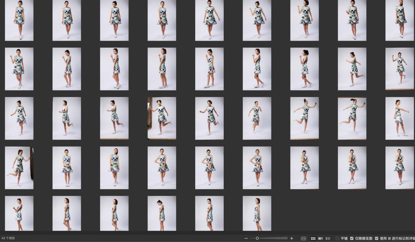Click the minus icon to shrink thumbnails
The width and height of the screenshot is (415, 242).
[x=246, y=238]
